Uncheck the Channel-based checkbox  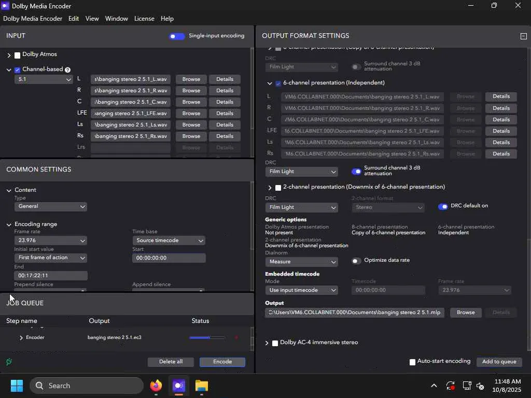[x=17, y=70]
